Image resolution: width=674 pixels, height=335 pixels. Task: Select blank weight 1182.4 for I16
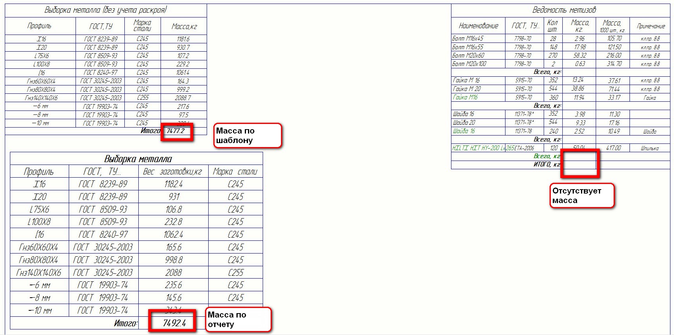pos(174,184)
